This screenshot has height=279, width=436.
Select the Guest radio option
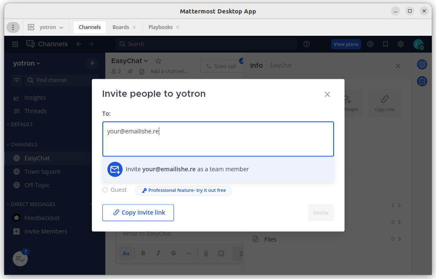tap(105, 190)
